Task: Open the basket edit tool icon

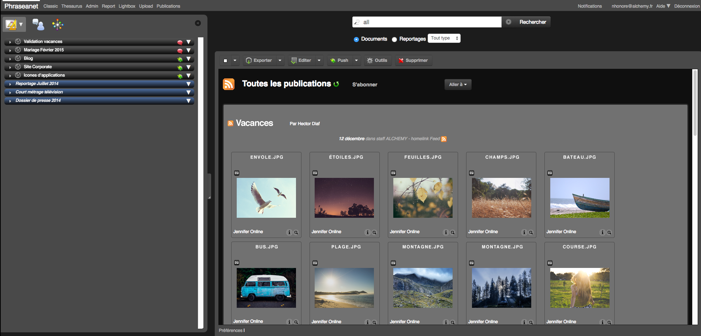Action: coord(11,25)
